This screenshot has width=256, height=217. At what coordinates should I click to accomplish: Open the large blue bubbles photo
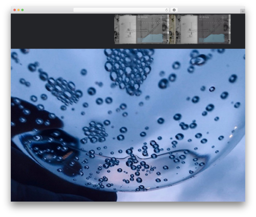point(128,125)
